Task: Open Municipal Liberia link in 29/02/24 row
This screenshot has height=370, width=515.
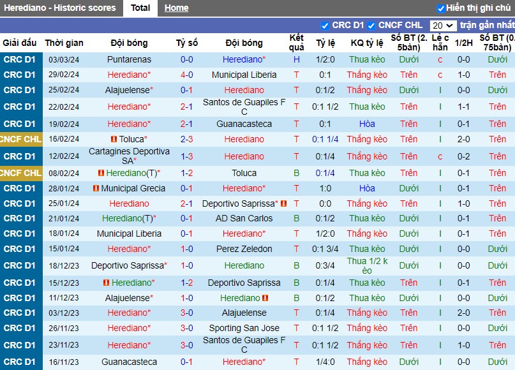Action: (244, 75)
